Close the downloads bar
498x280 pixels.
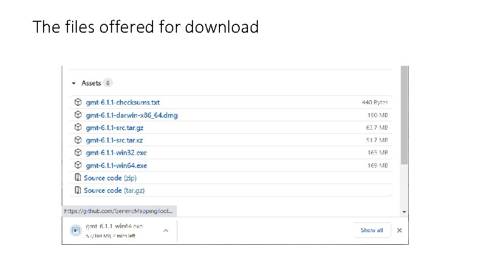coord(399,230)
